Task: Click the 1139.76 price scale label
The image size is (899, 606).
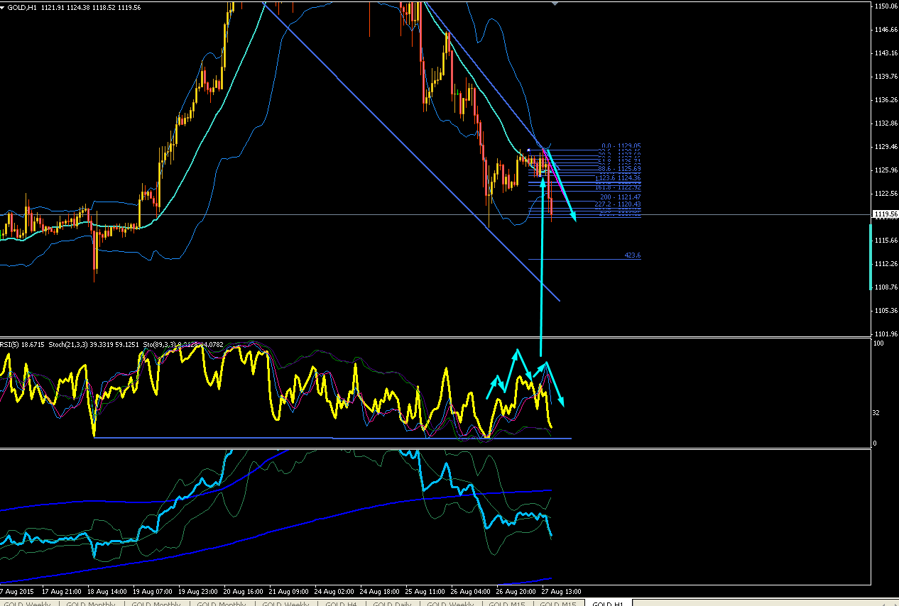Action: 888,76
